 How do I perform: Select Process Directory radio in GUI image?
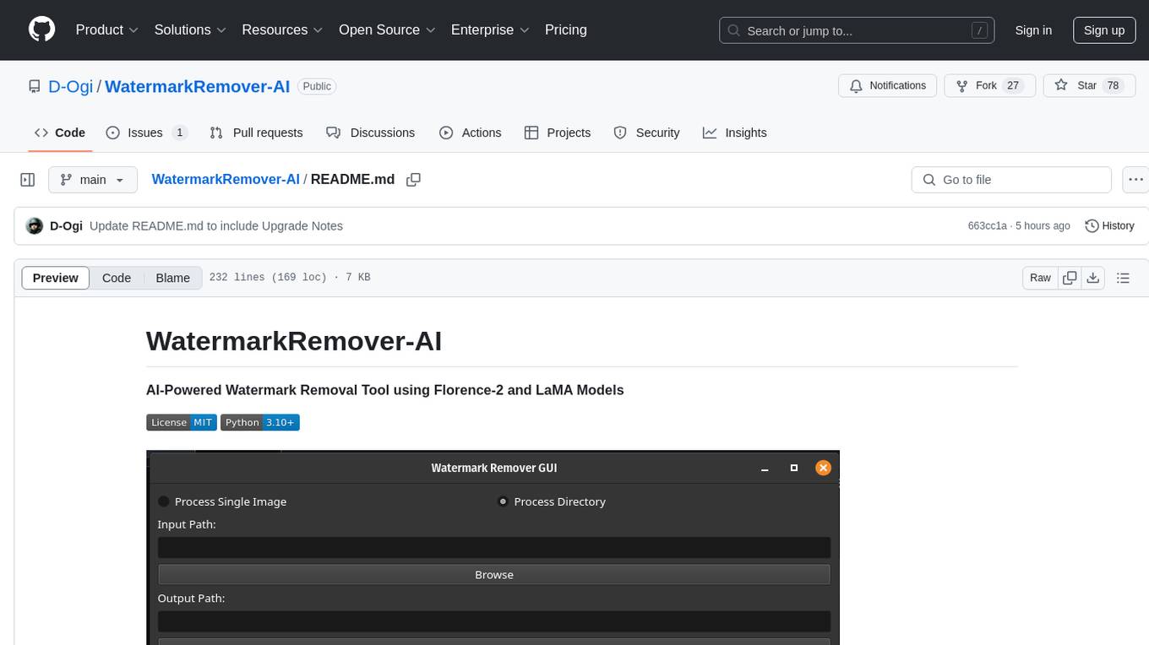[x=503, y=501]
